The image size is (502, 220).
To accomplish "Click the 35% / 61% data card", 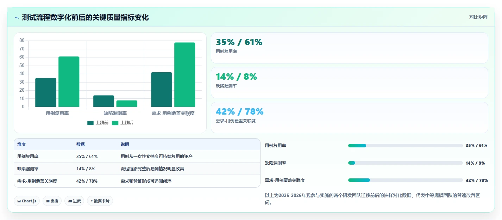I will [349, 48].
